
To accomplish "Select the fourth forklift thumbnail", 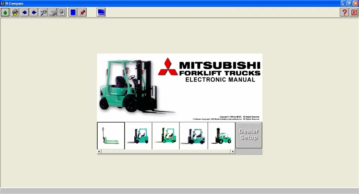I will pos(194,135).
